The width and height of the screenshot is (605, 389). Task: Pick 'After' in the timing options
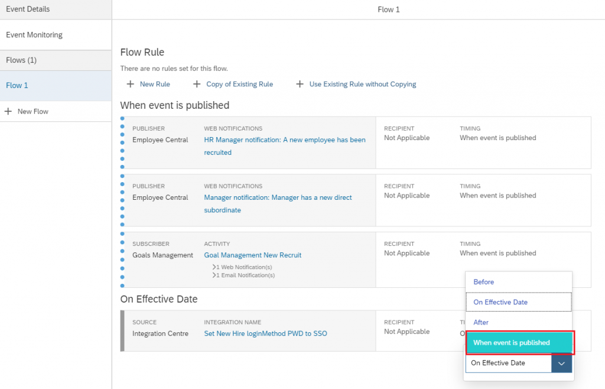pyautogui.click(x=519, y=322)
